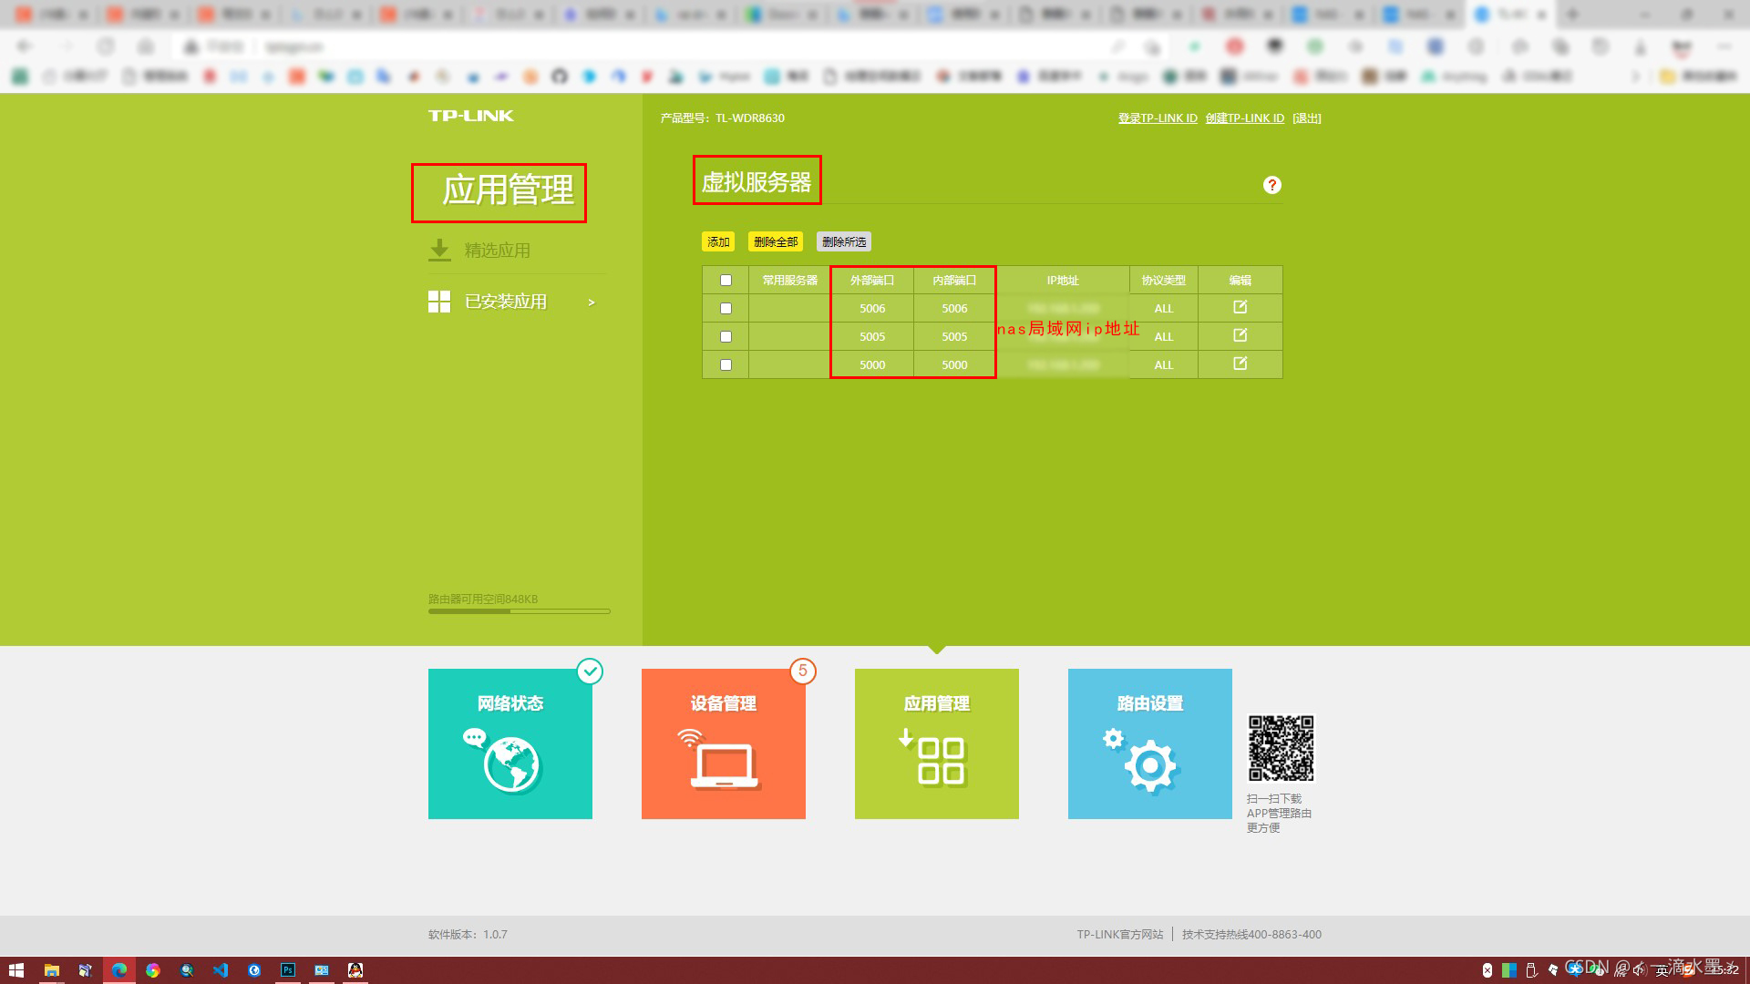
Task: Click the 删除全部 delete all button
Action: (776, 241)
